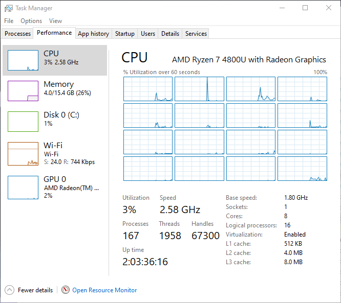Click the Utilization 3% value
Screen dimensions: 341x303
(x=130, y=209)
